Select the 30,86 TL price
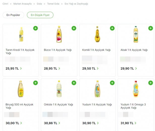 (x=50, y=123)
